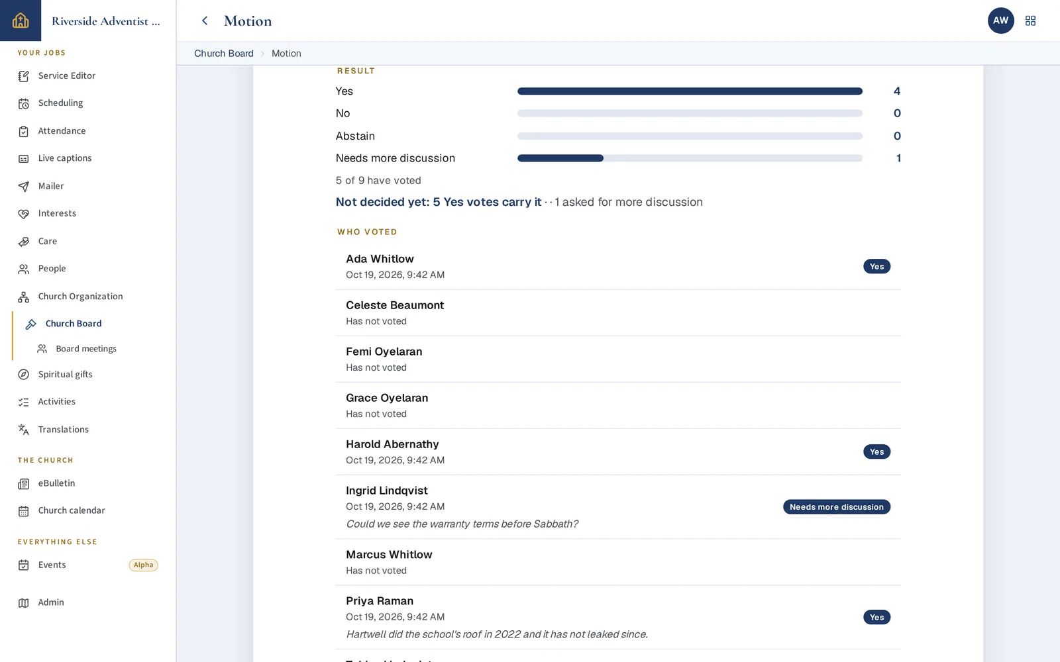Screen dimensions: 1060x662
Task: Click the Service Editor icon
Action: 24,76
